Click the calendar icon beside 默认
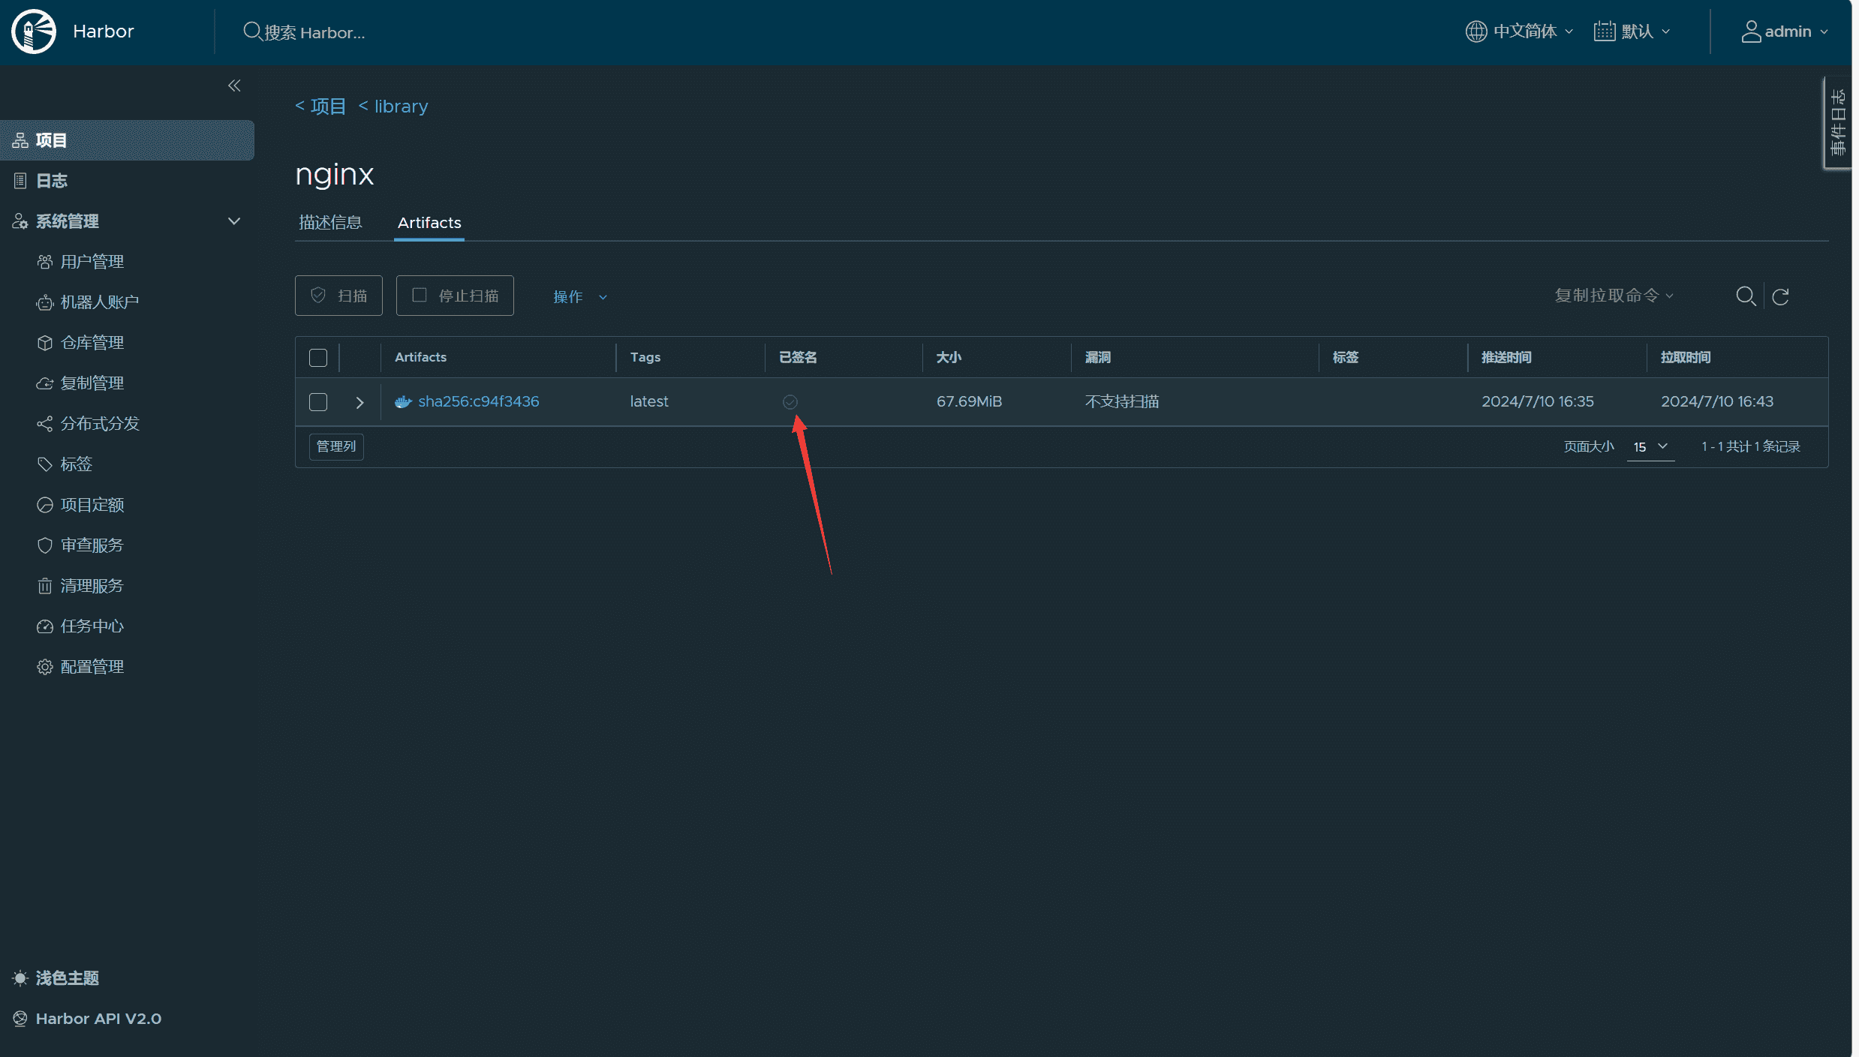The image size is (1859, 1057). click(x=1605, y=32)
